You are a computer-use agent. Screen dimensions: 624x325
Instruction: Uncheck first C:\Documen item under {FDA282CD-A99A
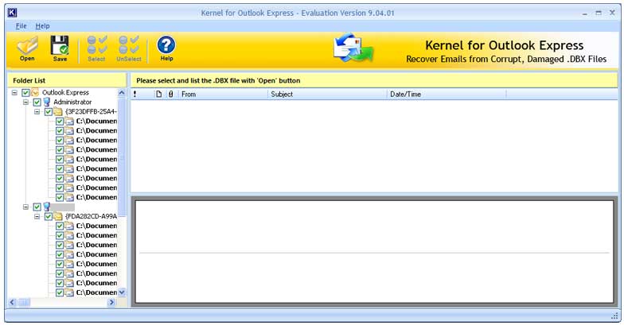(60, 226)
